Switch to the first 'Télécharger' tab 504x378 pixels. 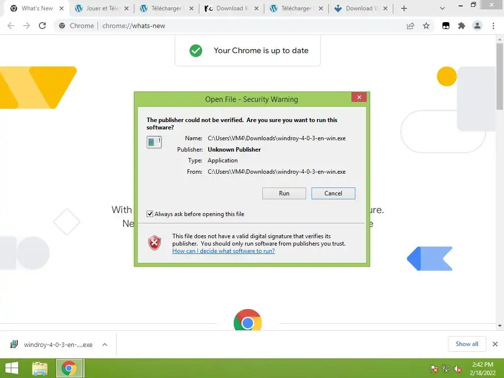coord(166,8)
